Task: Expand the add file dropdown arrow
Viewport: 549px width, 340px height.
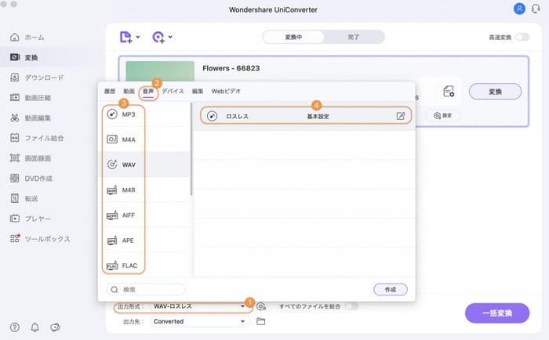Action: [138, 37]
